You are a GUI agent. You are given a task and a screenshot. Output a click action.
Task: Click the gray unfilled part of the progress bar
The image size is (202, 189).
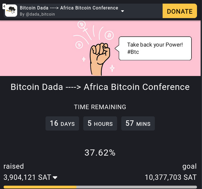[x=137, y=187]
